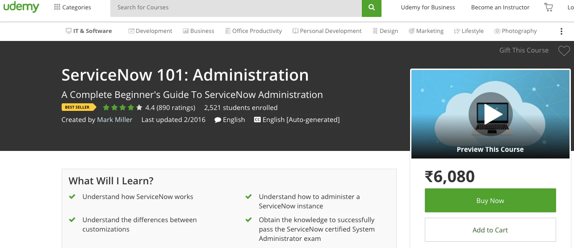This screenshot has width=574, height=248.
Task: Click 'Obtain the knowledge to successfully pass' item
Action: (317, 229)
